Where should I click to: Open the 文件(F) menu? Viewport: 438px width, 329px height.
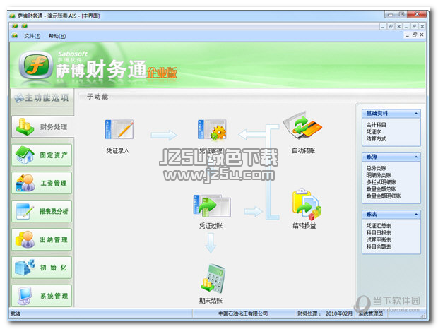coord(32,36)
